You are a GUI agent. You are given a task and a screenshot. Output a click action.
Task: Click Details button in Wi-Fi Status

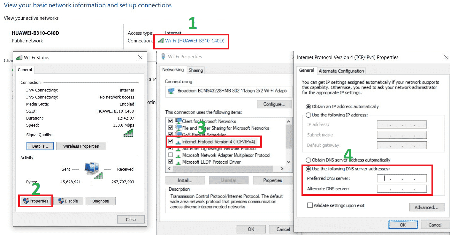(x=40, y=146)
